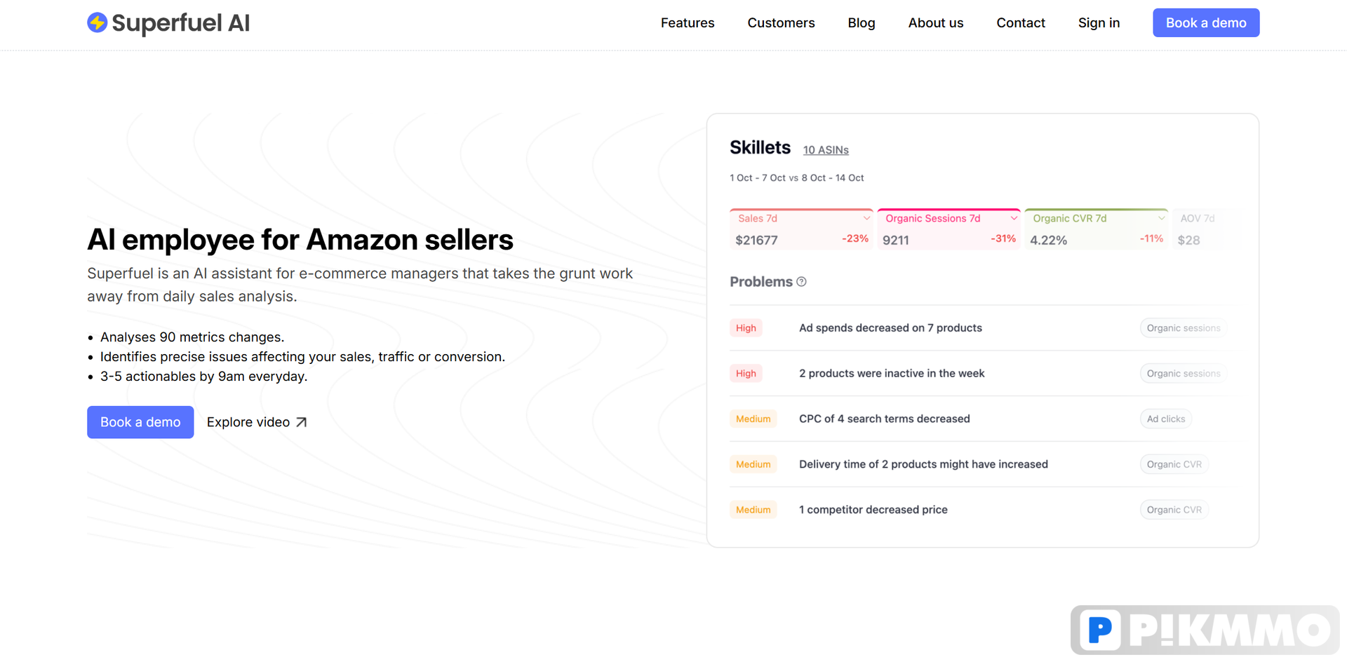Screen dimensions: 1347x662
Task: Click Book a demo below bullet list
Action: [140, 422]
